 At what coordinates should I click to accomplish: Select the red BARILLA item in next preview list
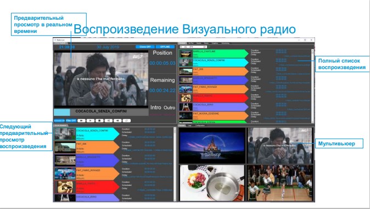tap(98, 187)
